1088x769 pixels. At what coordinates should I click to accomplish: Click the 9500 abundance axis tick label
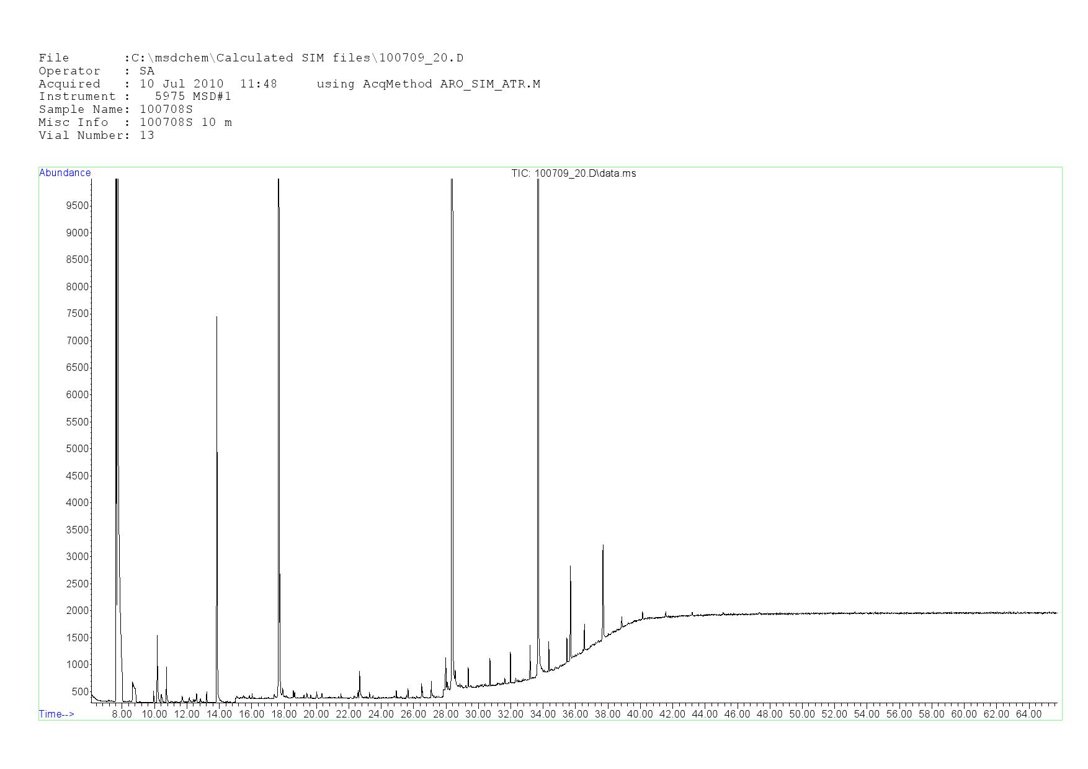pyautogui.click(x=77, y=206)
